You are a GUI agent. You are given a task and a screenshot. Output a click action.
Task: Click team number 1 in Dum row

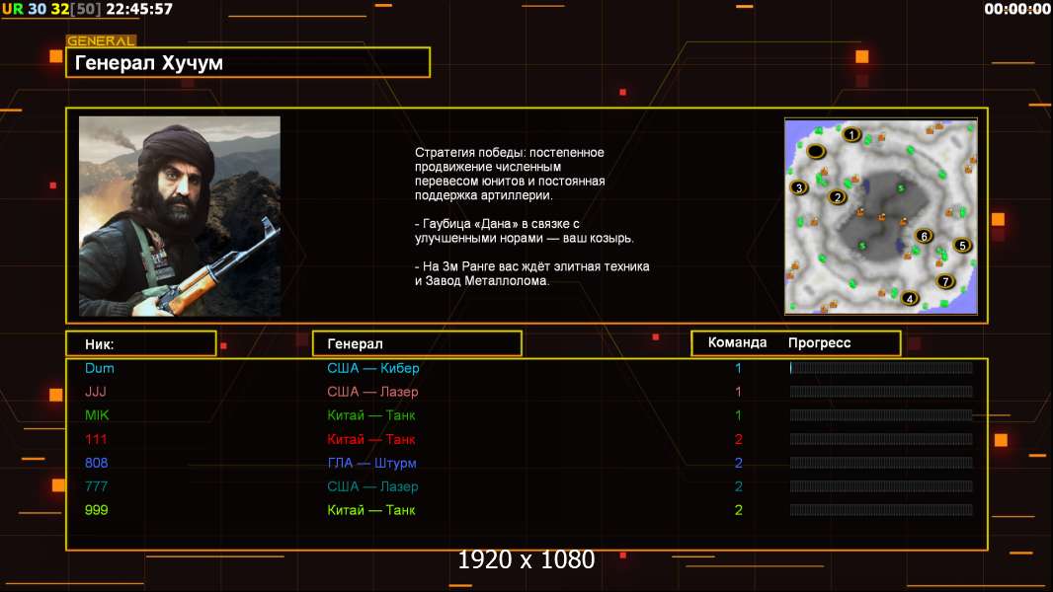(738, 368)
